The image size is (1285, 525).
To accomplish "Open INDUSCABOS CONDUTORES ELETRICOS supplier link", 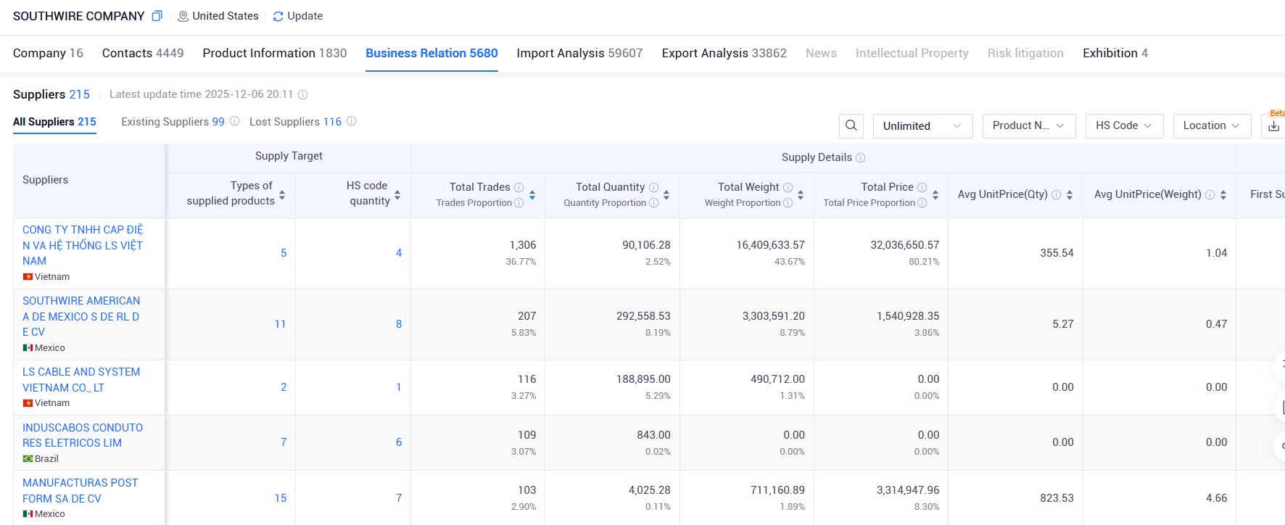I will tap(83, 435).
